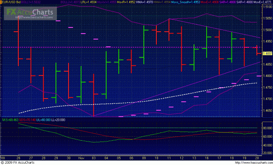Screen dimensions: 273x165
Task: Click the © 2009 FX AccuCharts copyright text
Action: pos(18,162)
